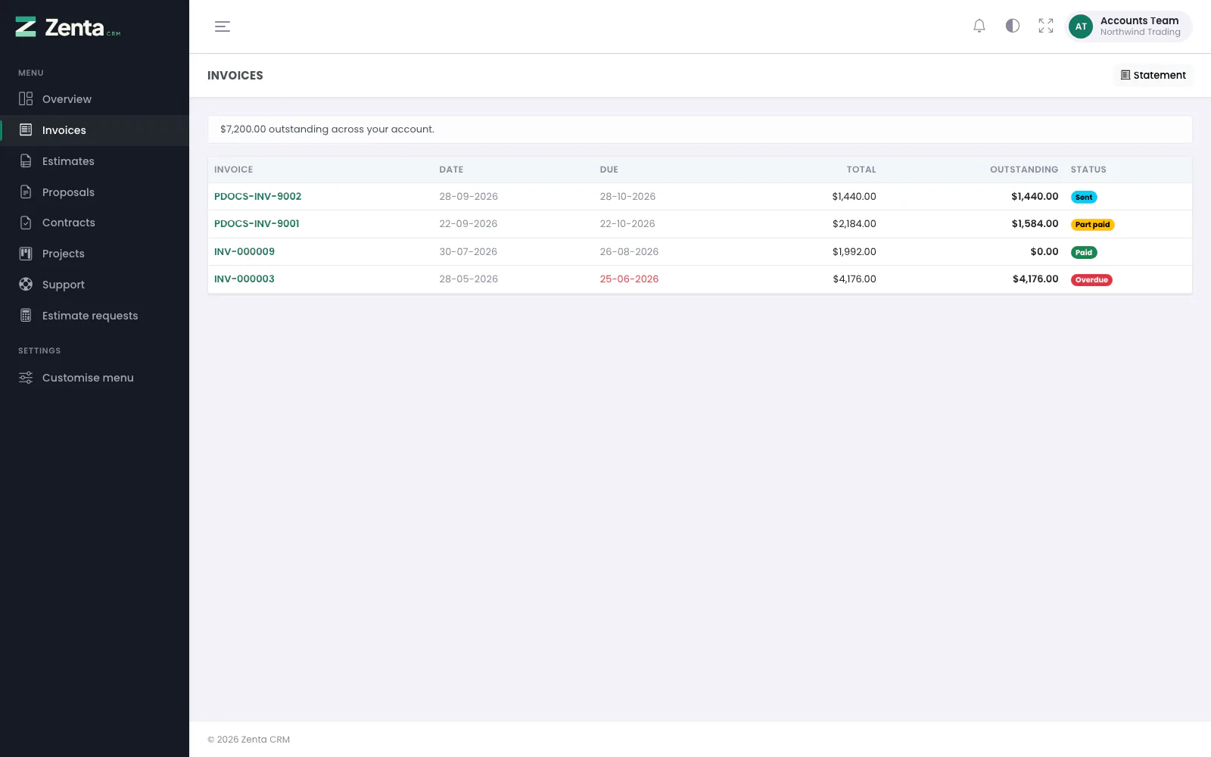
Task: Toggle the sidebar hamburger menu icon
Action: click(223, 26)
